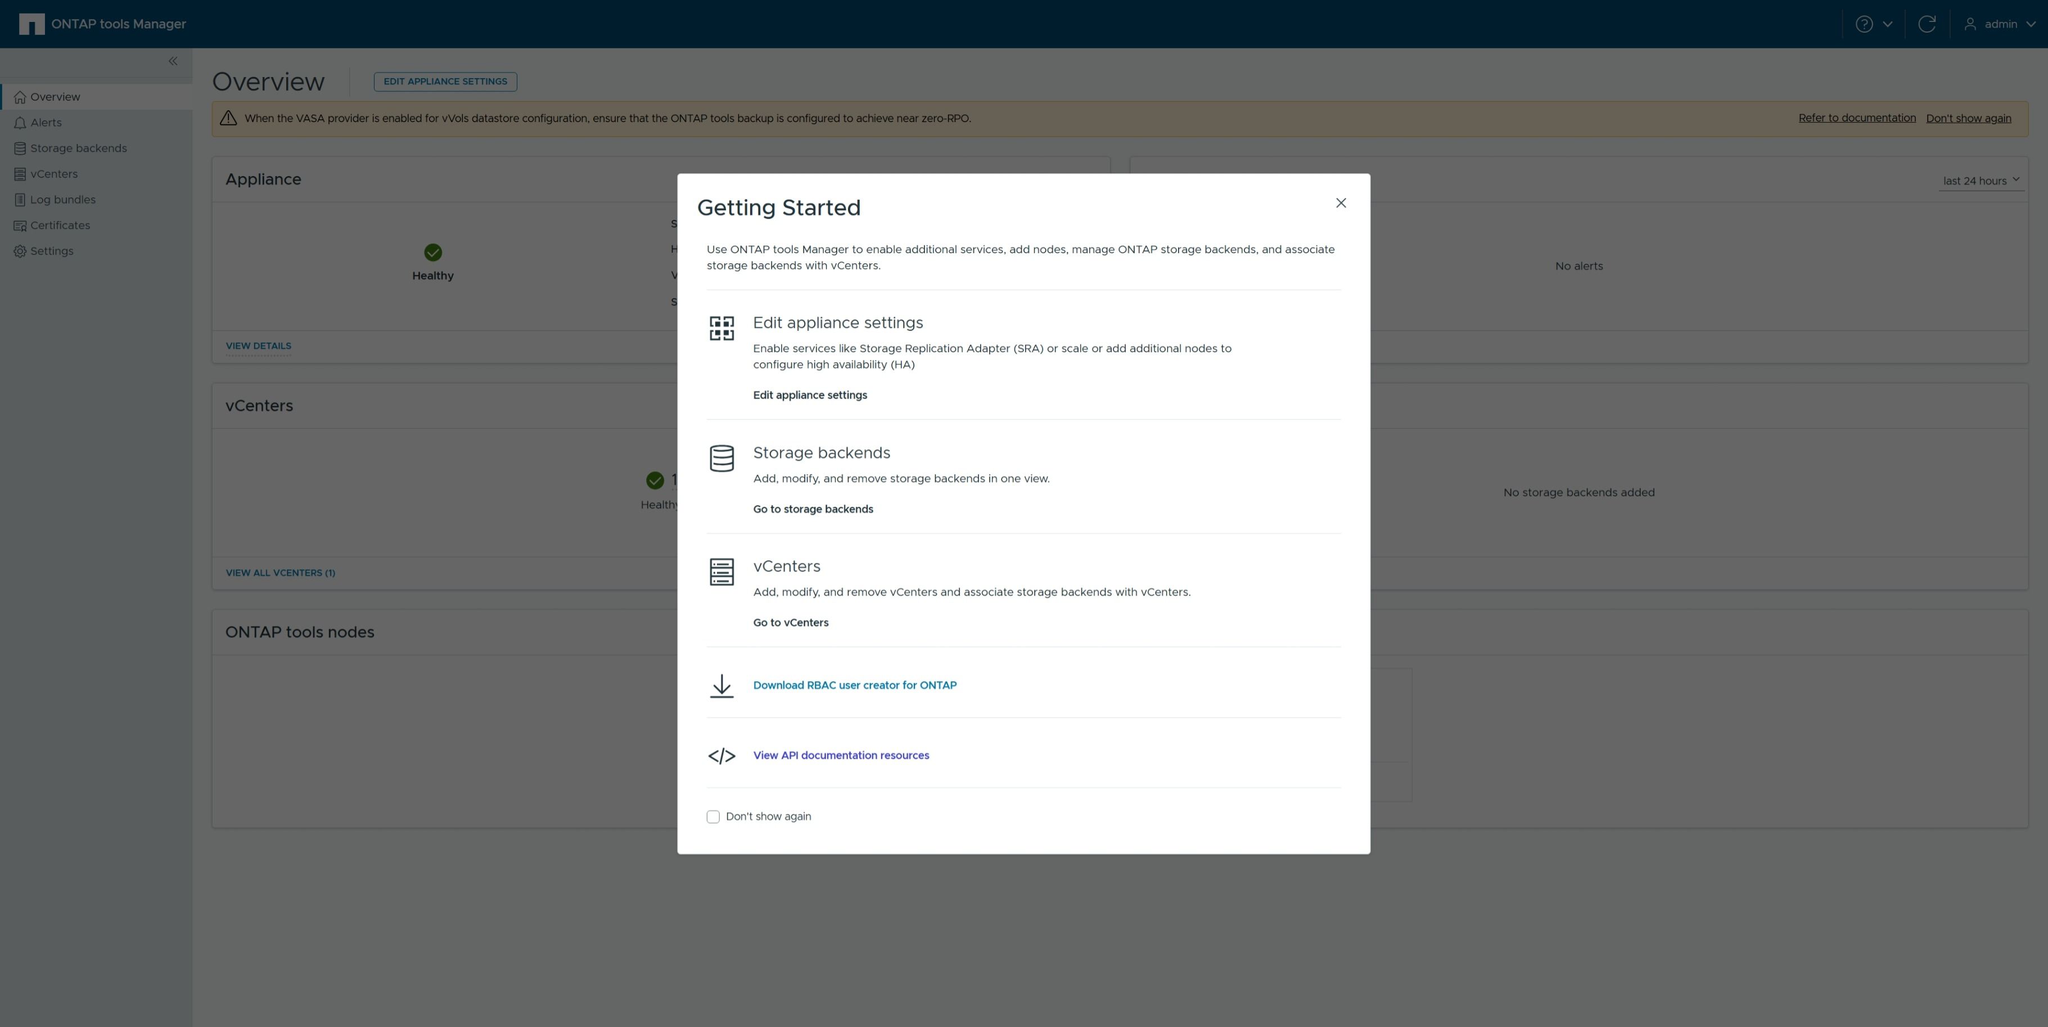Open Log bundles in the sidebar
This screenshot has height=1027, width=2048.
tap(62, 200)
